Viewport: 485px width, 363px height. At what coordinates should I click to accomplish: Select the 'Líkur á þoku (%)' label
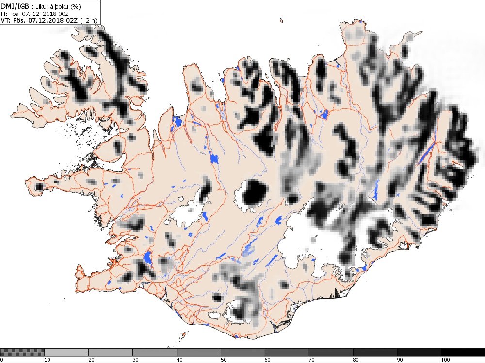(x=58, y=7)
